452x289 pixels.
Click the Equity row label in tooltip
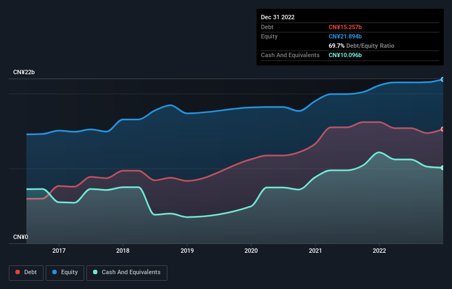pyautogui.click(x=269, y=36)
